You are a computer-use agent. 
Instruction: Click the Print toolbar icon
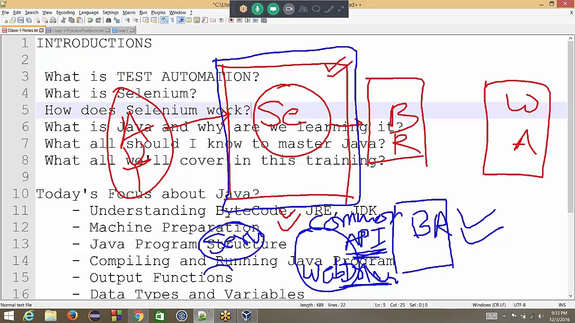[53, 20]
